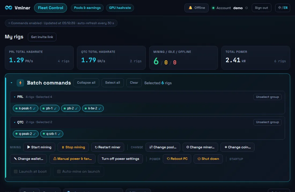The image size is (295, 192).
Task: Open Change pool dialog
Action: pos(163,147)
